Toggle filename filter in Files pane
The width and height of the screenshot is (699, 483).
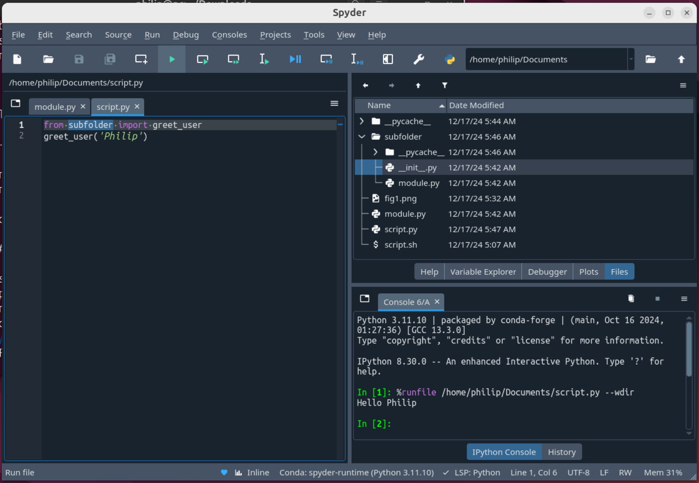point(445,86)
